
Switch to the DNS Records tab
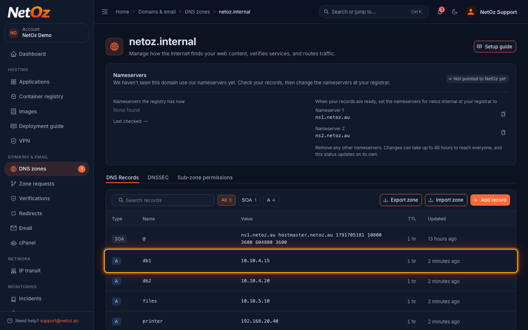pyautogui.click(x=122, y=177)
